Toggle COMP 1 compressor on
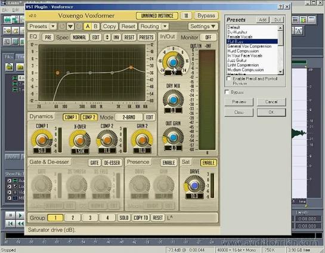The image size is (325, 253). (x=71, y=118)
